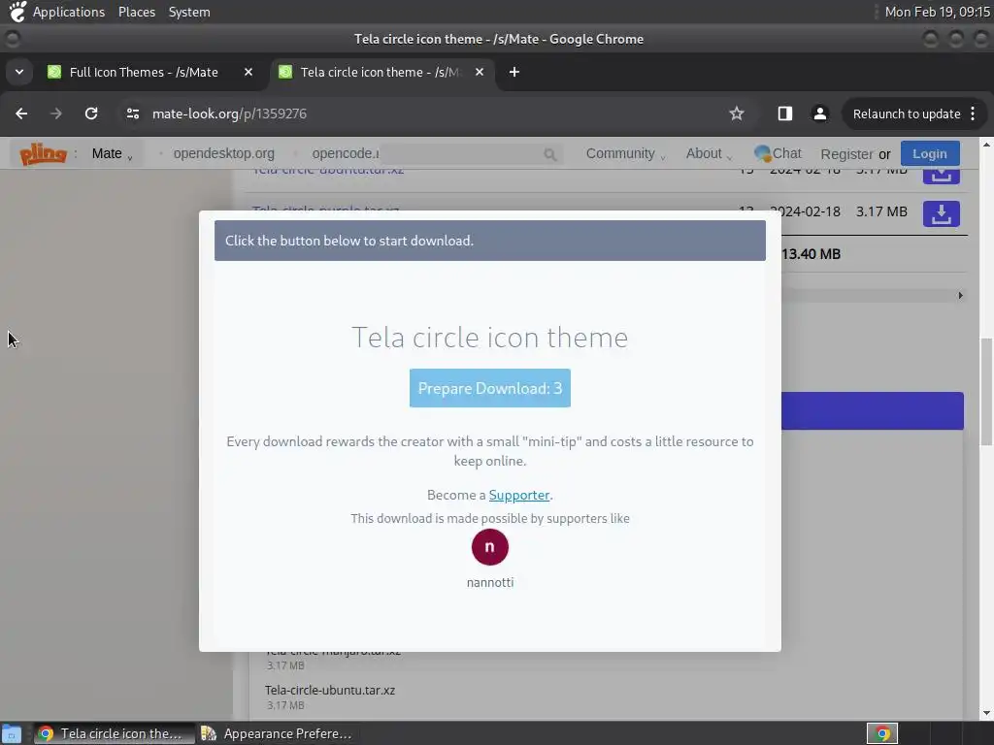994x745 pixels.
Task: Click the clock showing Mon Feb 19
Action: click(x=937, y=12)
